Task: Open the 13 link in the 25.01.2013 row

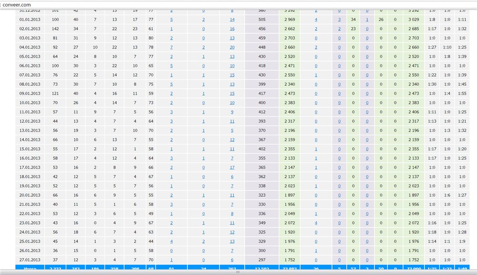Action: 232,241
